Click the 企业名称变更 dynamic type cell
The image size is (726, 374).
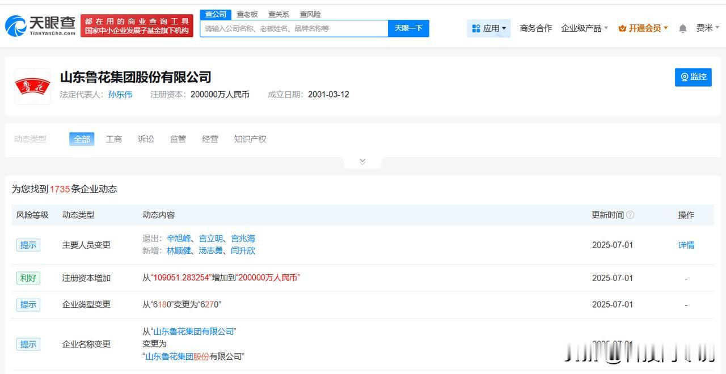tap(86, 344)
